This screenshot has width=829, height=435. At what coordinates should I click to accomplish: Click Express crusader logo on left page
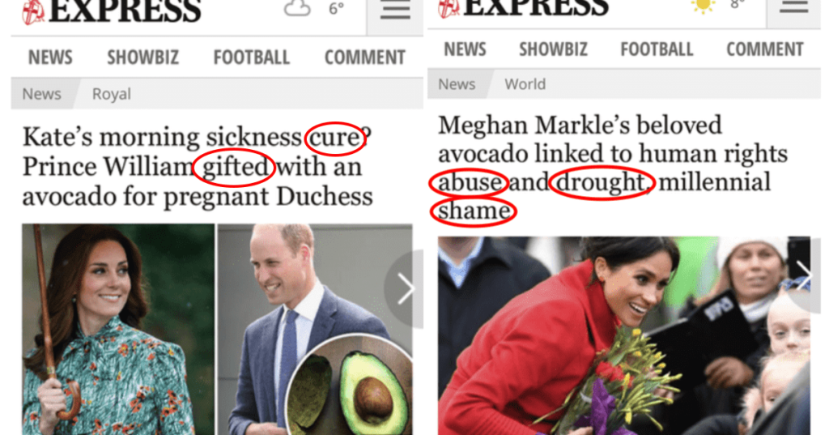point(33,11)
